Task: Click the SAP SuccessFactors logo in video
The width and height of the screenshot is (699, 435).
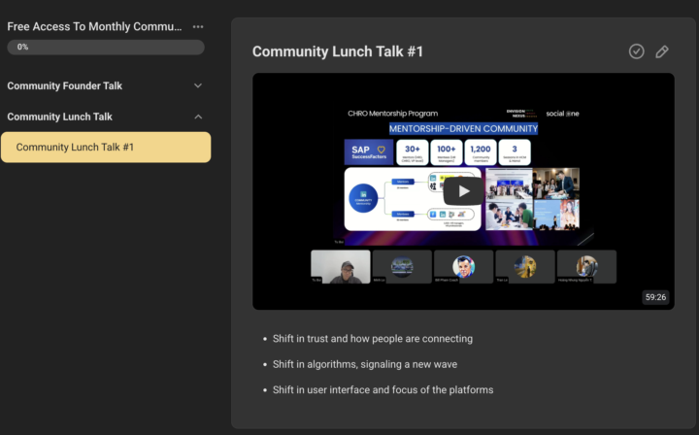Action: click(369, 152)
